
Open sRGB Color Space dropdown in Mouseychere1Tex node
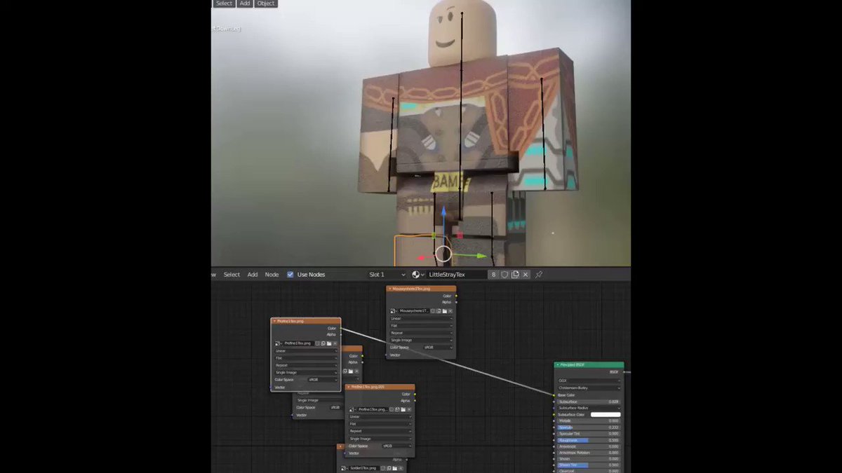pyautogui.click(x=437, y=348)
